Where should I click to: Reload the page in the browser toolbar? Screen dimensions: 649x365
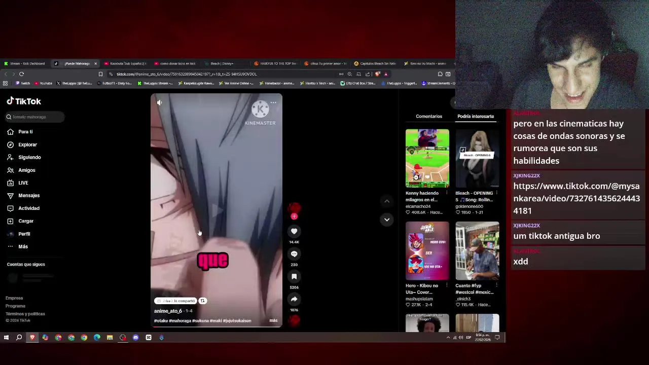pyautogui.click(x=21, y=74)
